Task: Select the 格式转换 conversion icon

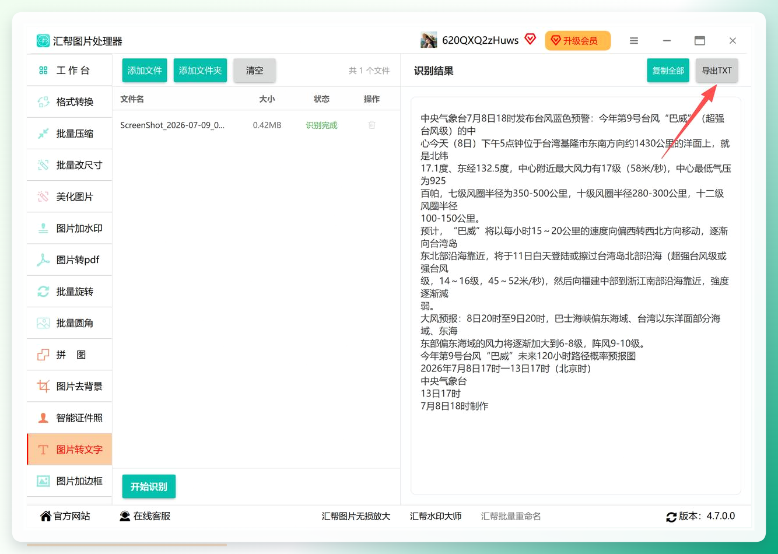Action: pos(43,102)
